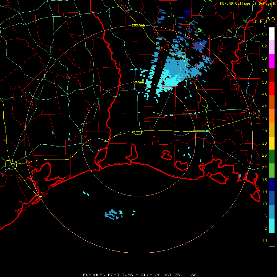Click the legend value '58'
Screen dimensions: 277x277
[x=264, y=58]
